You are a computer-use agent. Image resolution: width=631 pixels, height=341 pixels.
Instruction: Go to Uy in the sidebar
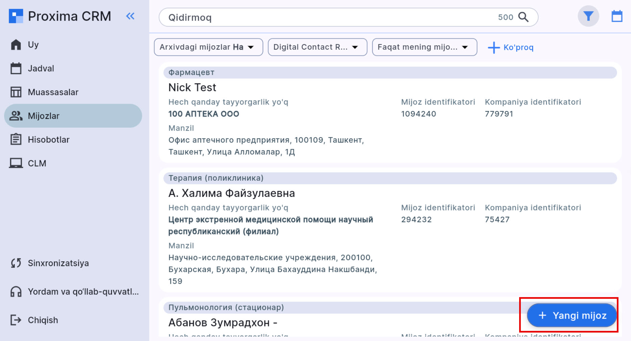tap(33, 45)
